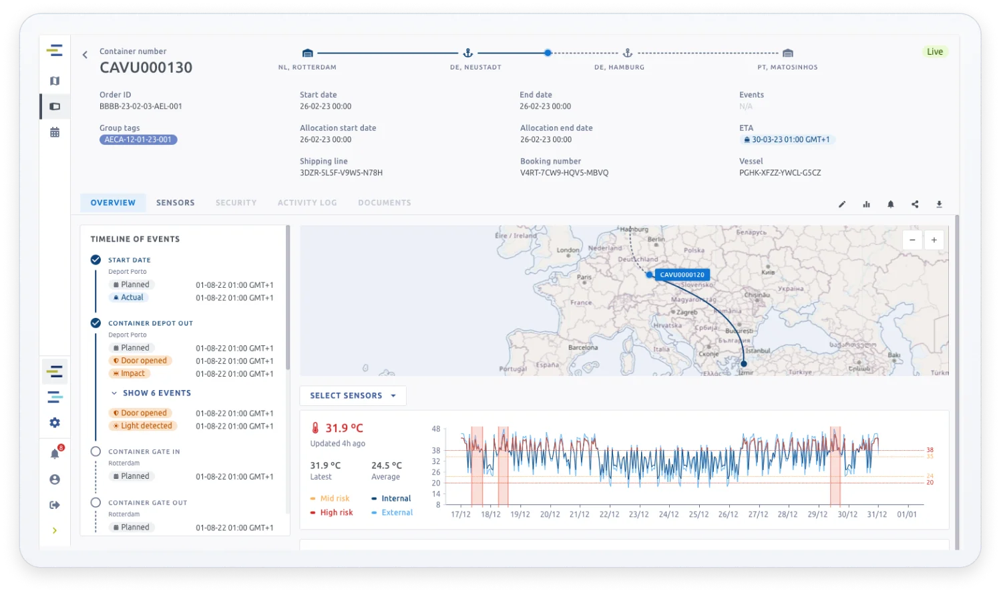The width and height of the screenshot is (1001, 593).
Task: Click the back arrow beside Container number
Action: click(85, 55)
